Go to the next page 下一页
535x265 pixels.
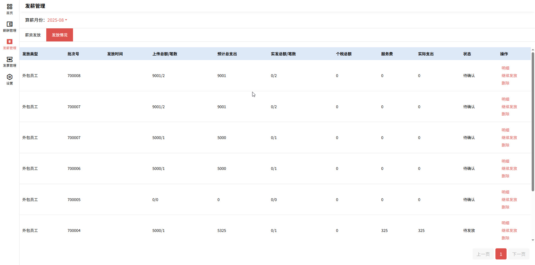519,254
